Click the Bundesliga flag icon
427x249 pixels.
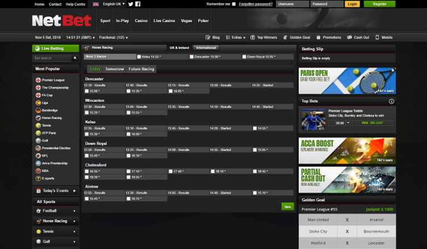(38, 110)
